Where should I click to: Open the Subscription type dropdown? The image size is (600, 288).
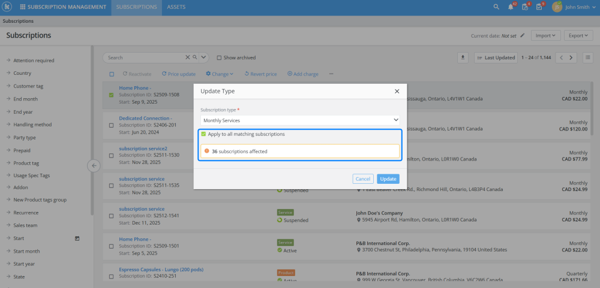(x=300, y=120)
